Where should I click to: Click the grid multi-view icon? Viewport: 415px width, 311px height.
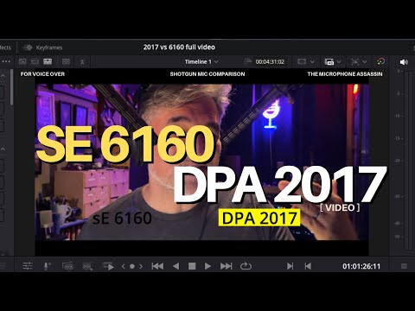pos(66,61)
